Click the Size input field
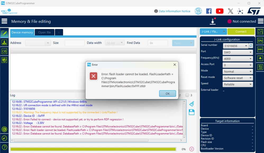264x153 pixels. (x=75, y=43)
